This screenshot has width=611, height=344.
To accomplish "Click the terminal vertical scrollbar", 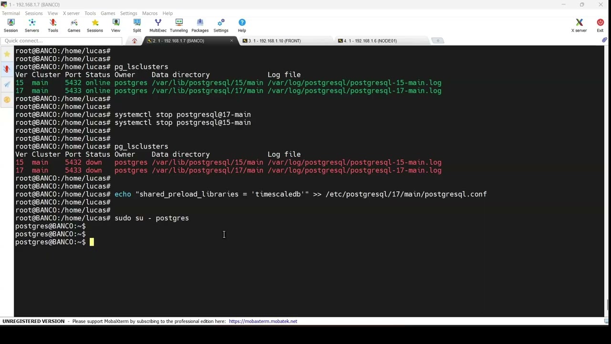I will click(607, 181).
